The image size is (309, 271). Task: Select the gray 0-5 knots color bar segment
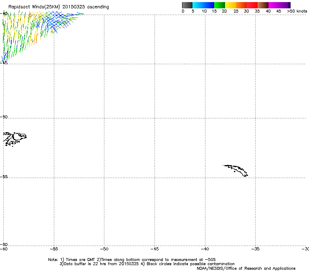tap(187, 5)
